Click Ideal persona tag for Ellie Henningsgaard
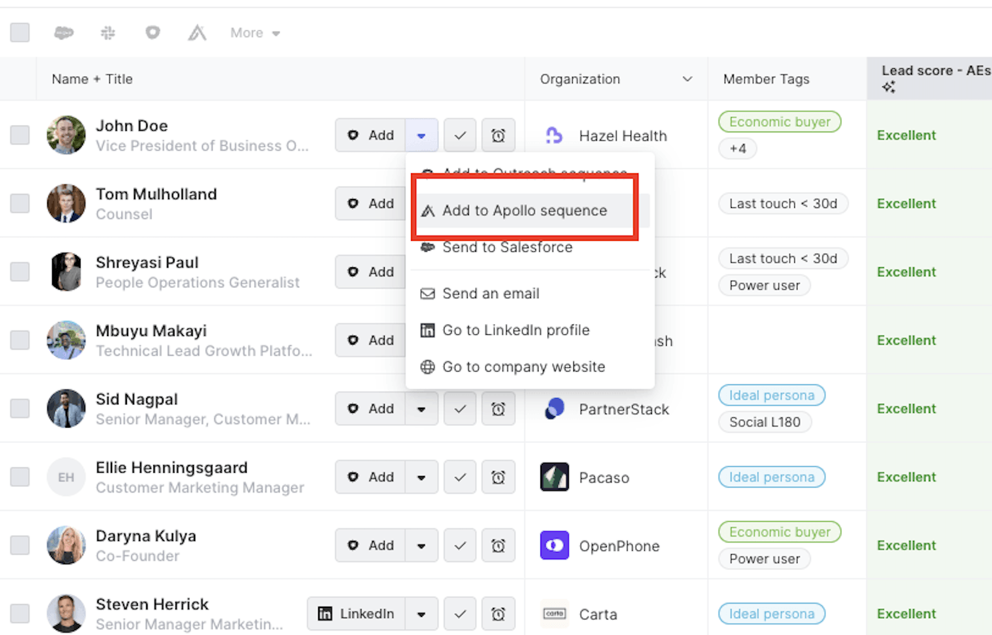 772,477
